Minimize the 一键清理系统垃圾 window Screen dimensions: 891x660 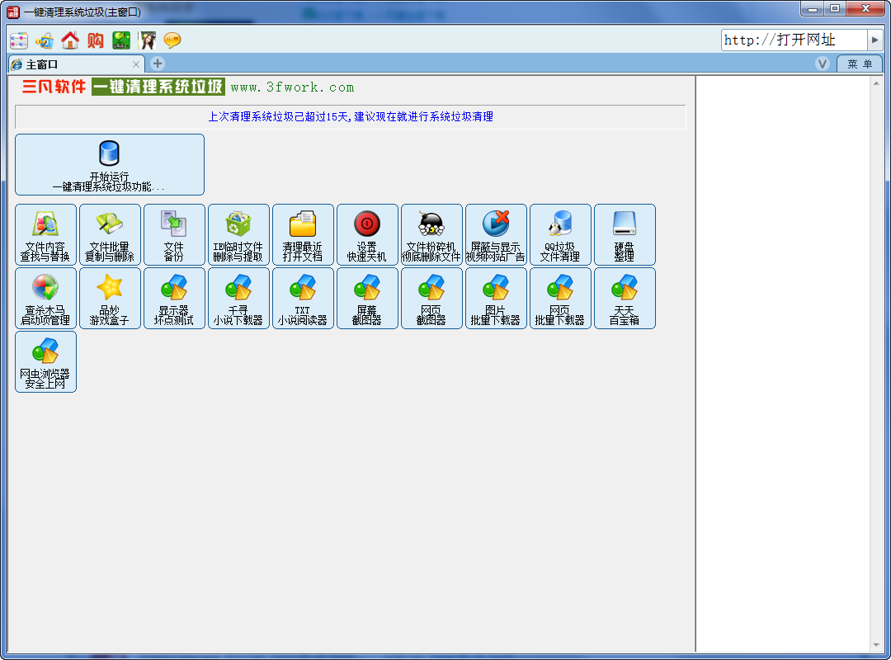coord(813,8)
